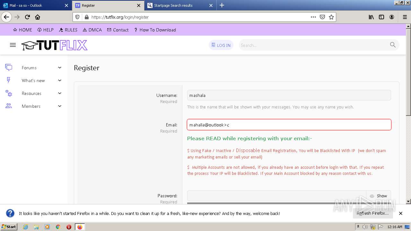The height and width of the screenshot is (231, 411).
Task: Bookmark this page with star icon
Action: pyautogui.click(x=331, y=17)
